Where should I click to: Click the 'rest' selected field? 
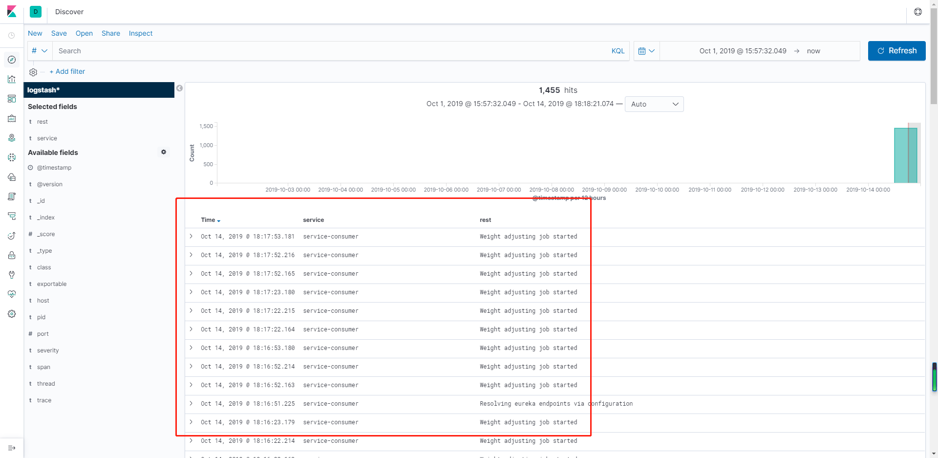(43, 122)
